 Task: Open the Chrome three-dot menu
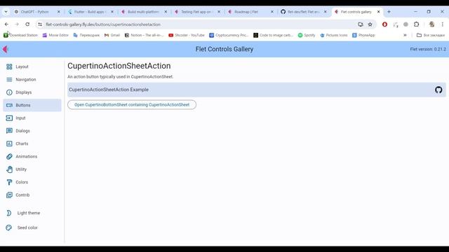point(443,24)
